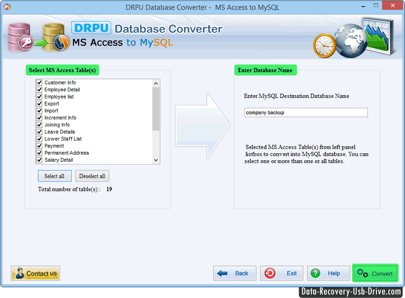Toggle the Lower Staff List checkbox
Viewport: 405px width, 298px height.
click(39, 139)
